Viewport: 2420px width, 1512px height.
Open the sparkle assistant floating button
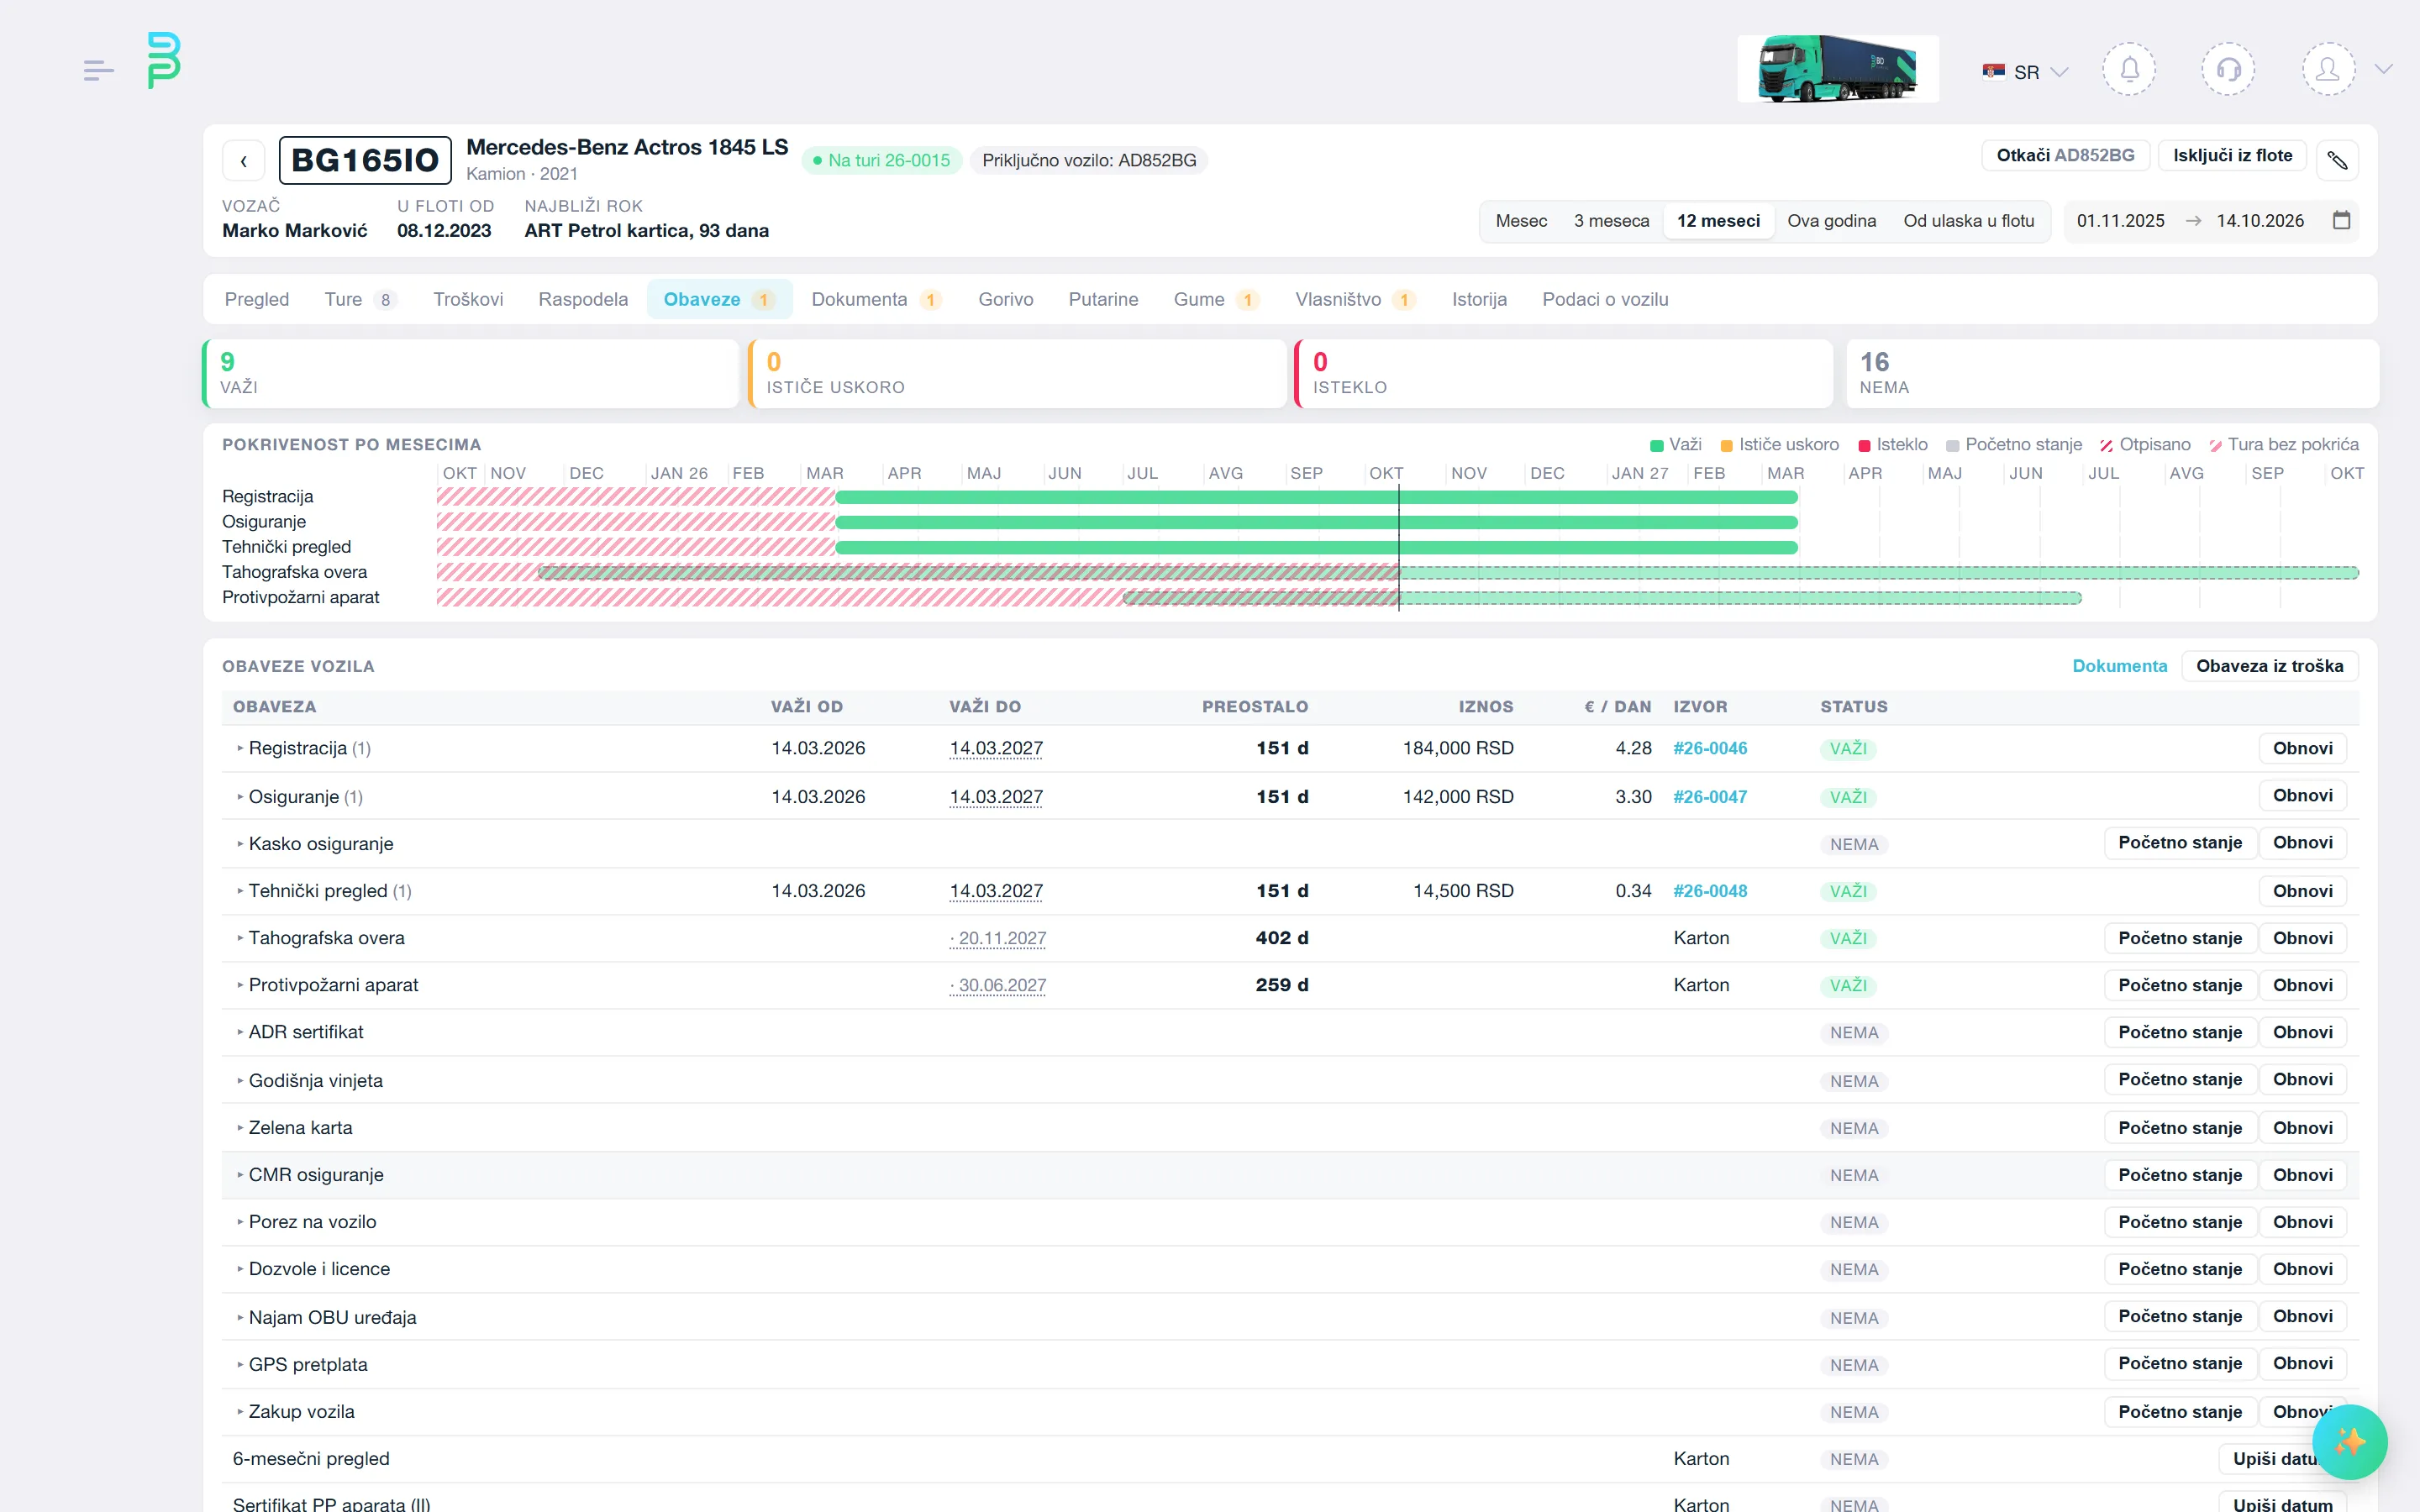tap(2349, 1441)
